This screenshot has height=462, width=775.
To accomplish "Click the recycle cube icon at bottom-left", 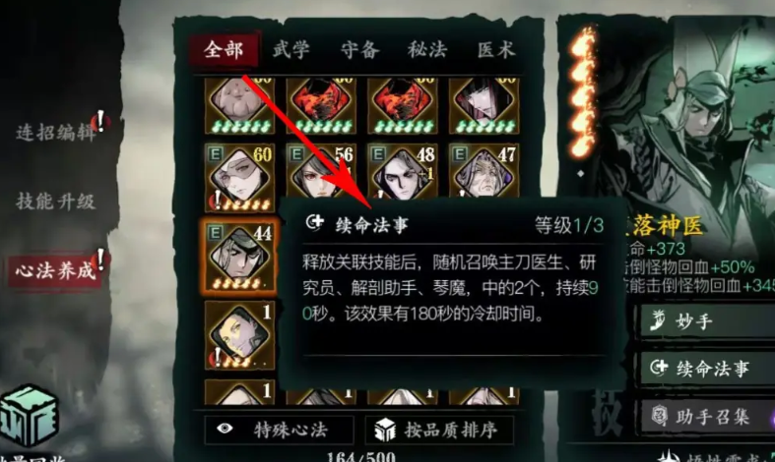I will tap(30, 417).
